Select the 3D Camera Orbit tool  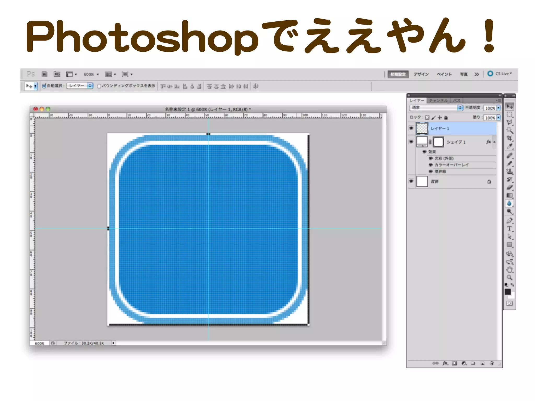(x=509, y=262)
